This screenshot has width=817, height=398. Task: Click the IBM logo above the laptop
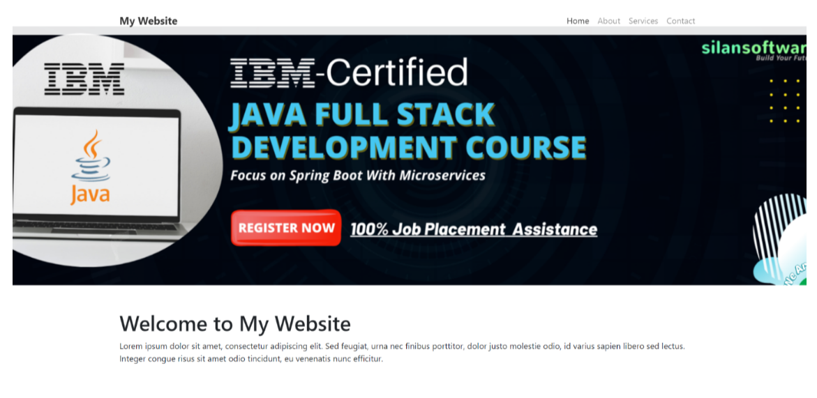[84, 79]
